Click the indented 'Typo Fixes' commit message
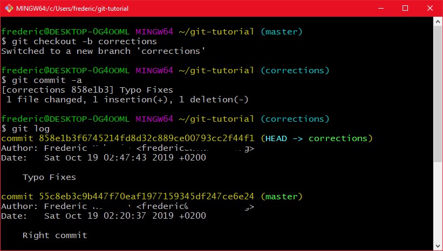The image size is (443, 251). pos(49,177)
